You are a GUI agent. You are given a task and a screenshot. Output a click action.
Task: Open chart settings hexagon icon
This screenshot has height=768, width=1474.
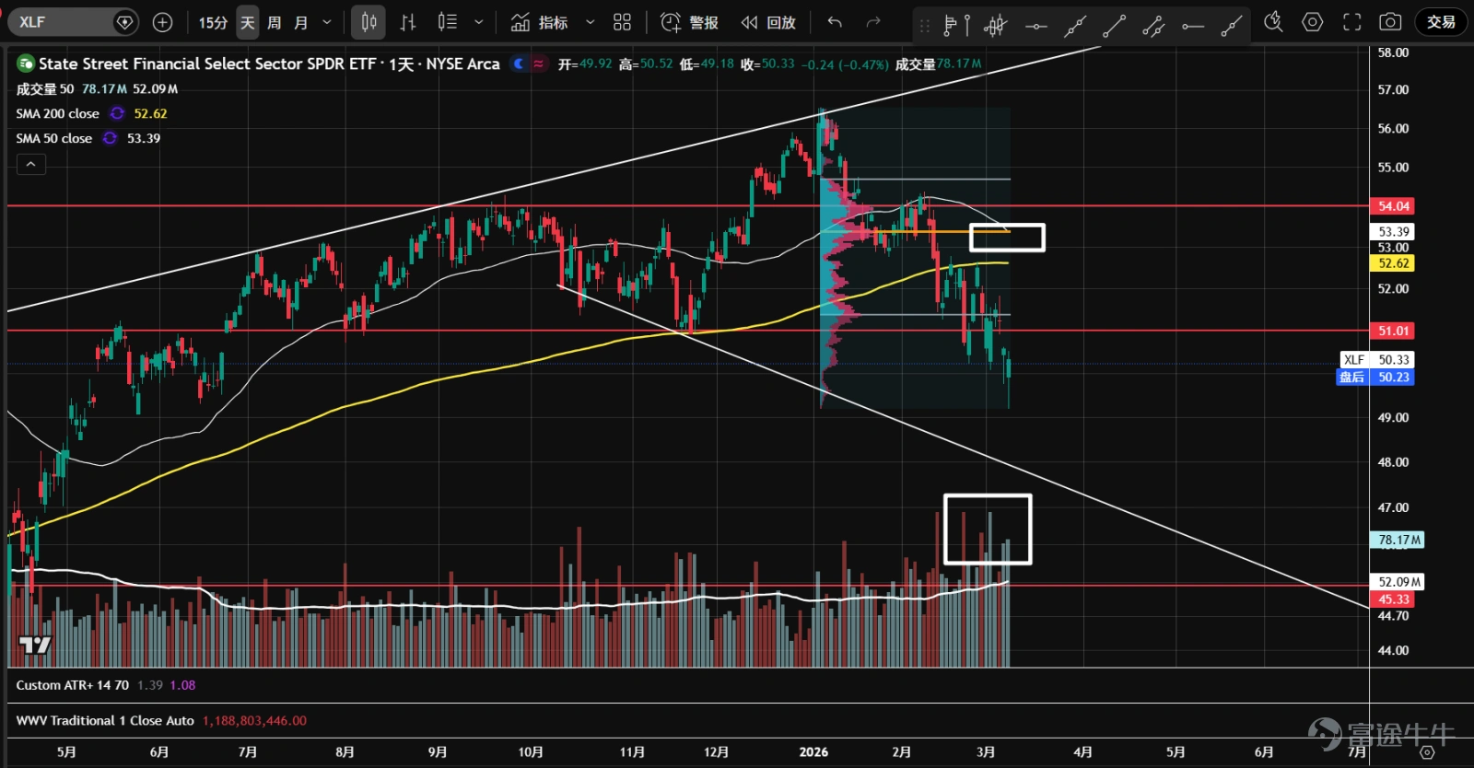tap(1312, 22)
